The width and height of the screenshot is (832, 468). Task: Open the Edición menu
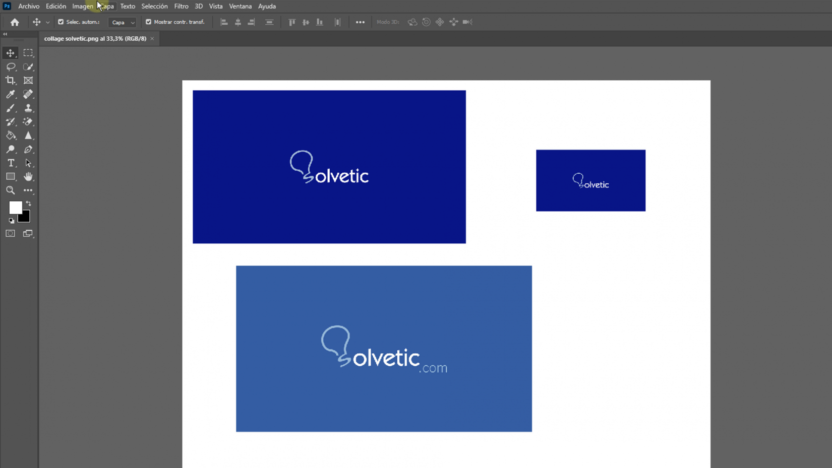pyautogui.click(x=56, y=7)
